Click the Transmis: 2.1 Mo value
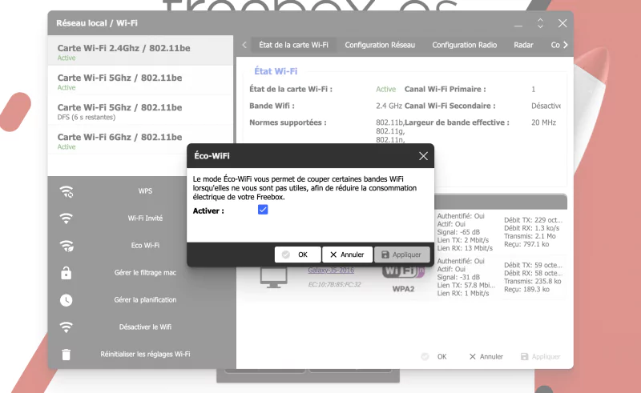This screenshot has height=393, width=641. 530,236
